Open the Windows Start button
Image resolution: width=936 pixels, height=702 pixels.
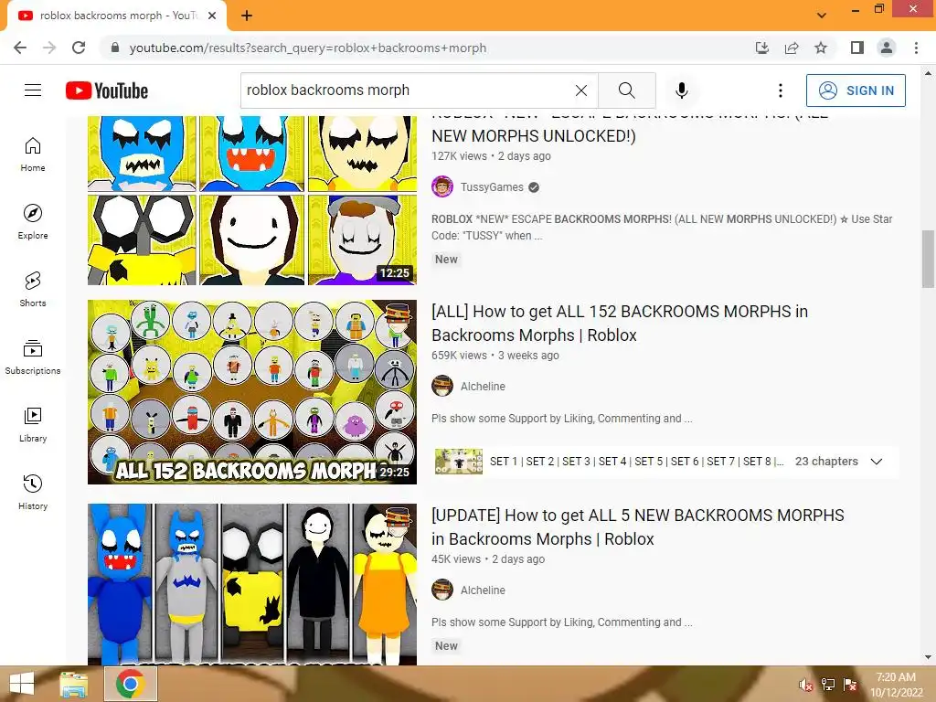(22, 684)
